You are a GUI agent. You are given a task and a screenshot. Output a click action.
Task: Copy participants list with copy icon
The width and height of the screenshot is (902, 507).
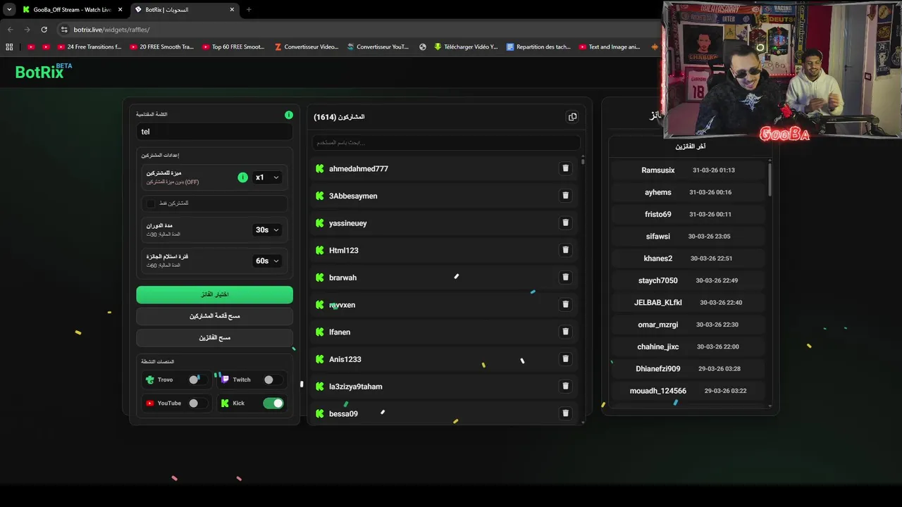(x=572, y=117)
